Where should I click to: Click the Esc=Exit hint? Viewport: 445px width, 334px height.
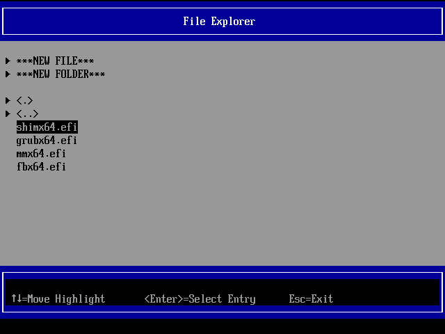311,299
